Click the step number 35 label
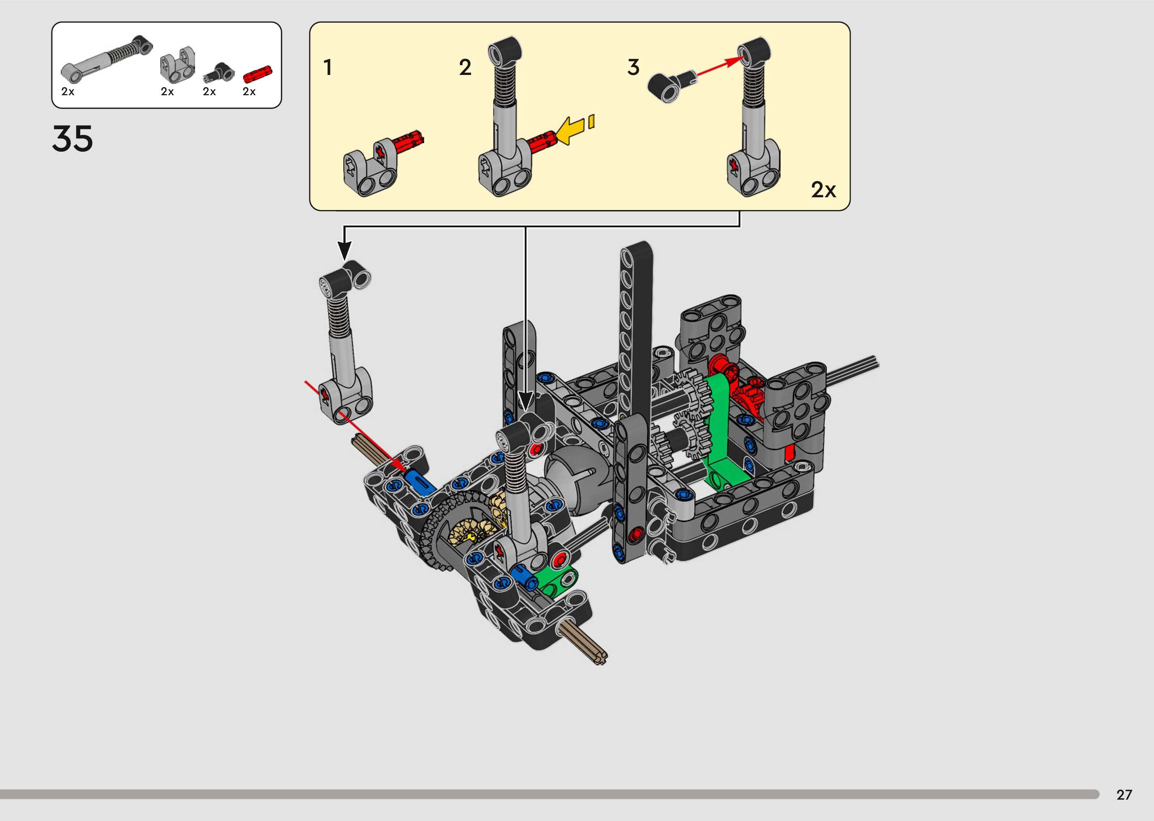1154x821 pixels. [72, 139]
